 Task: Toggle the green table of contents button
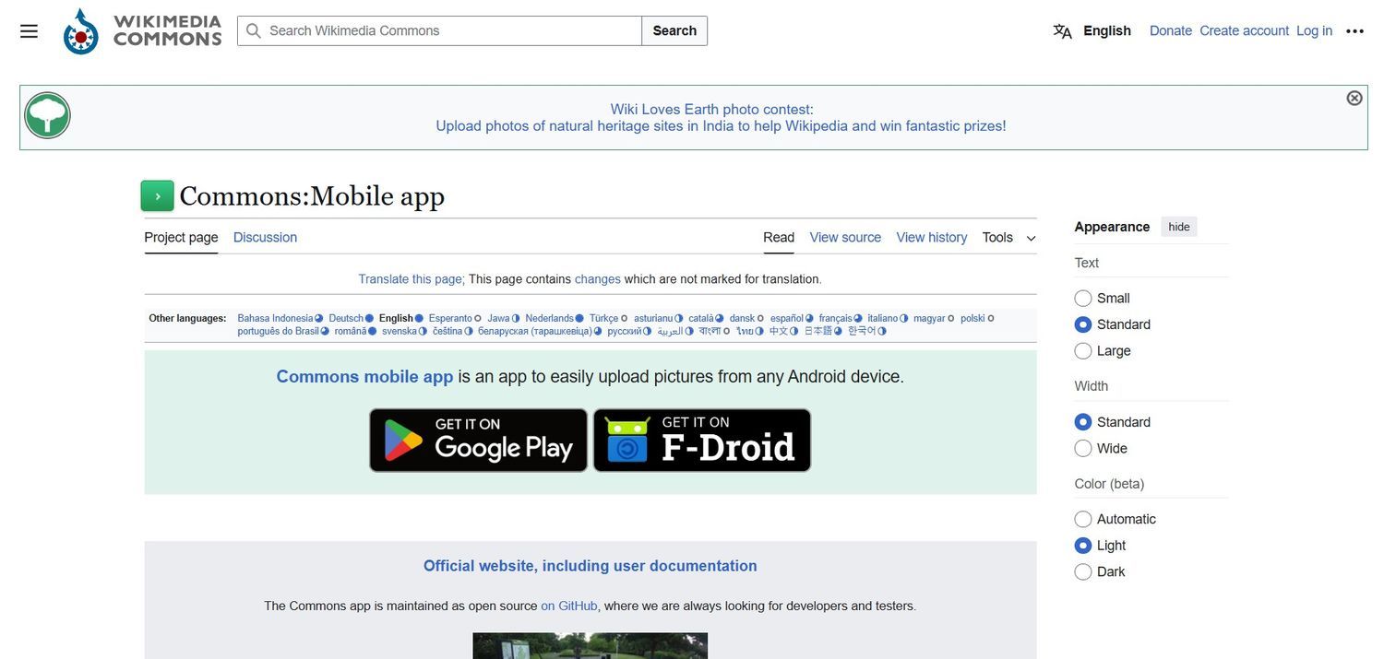click(157, 196)
